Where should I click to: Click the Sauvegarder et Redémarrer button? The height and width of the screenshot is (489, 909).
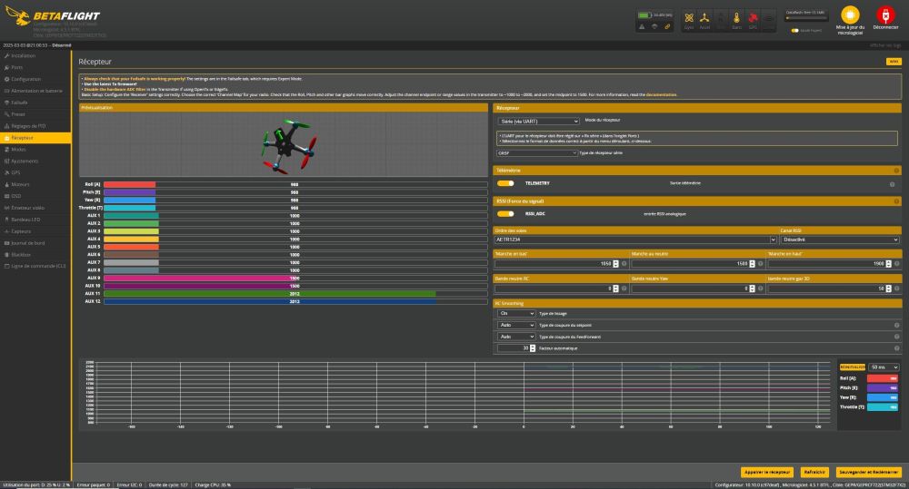coord(869,473)
